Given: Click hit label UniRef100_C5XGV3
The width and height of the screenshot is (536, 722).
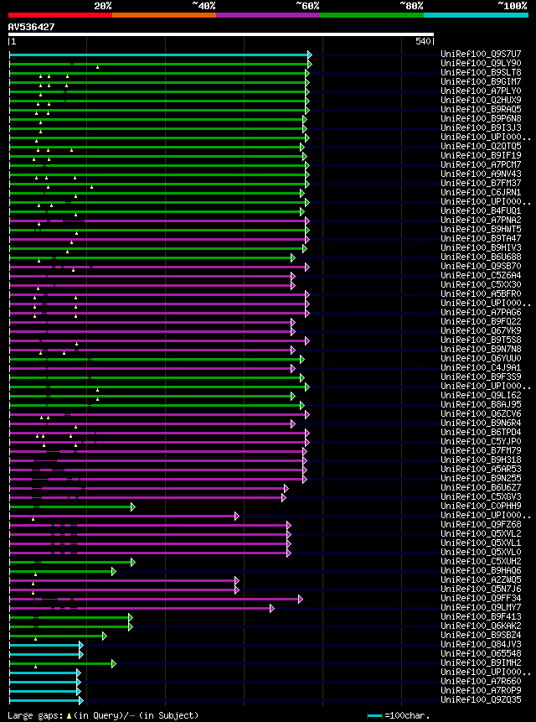Looking at the screenshot, I should click(482, 496).
